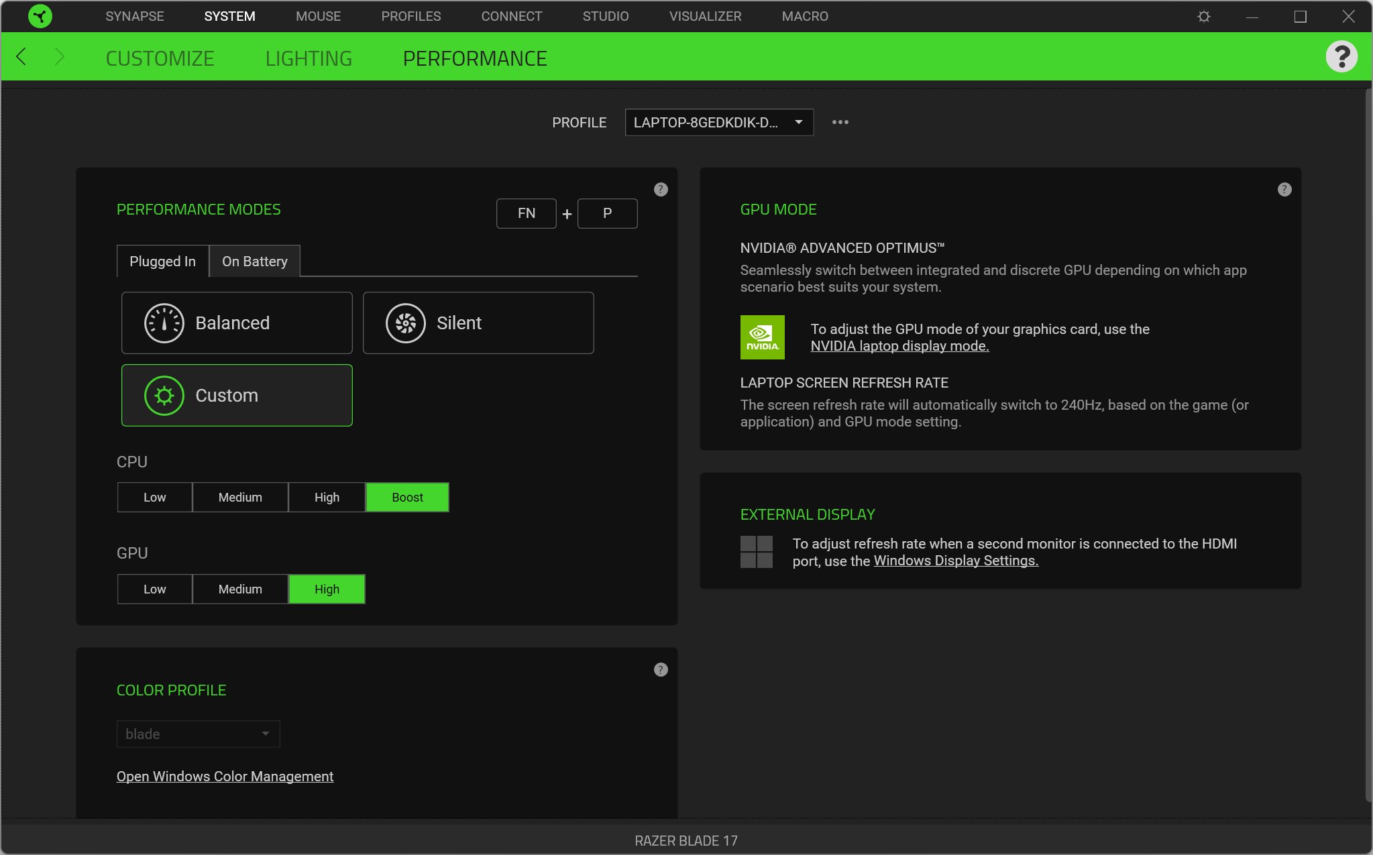Open the large help question mark

1341,57
